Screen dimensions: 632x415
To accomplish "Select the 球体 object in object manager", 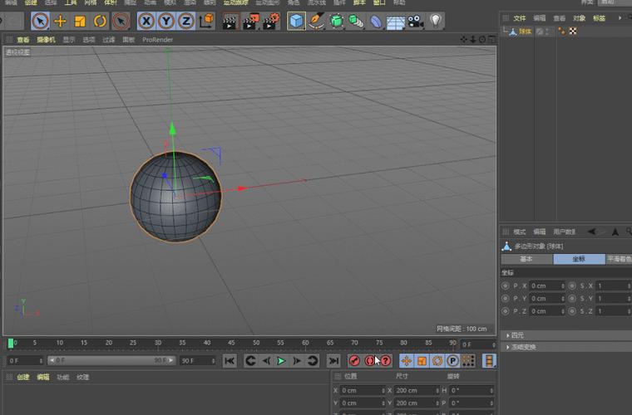I will point(525,32).
